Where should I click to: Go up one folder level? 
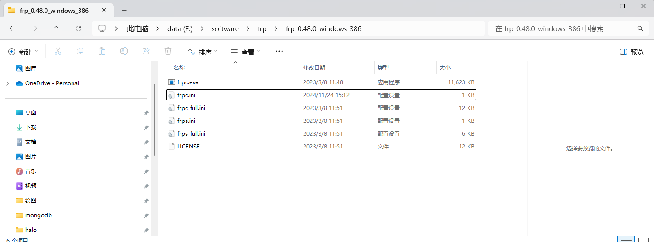coord(56,28)
